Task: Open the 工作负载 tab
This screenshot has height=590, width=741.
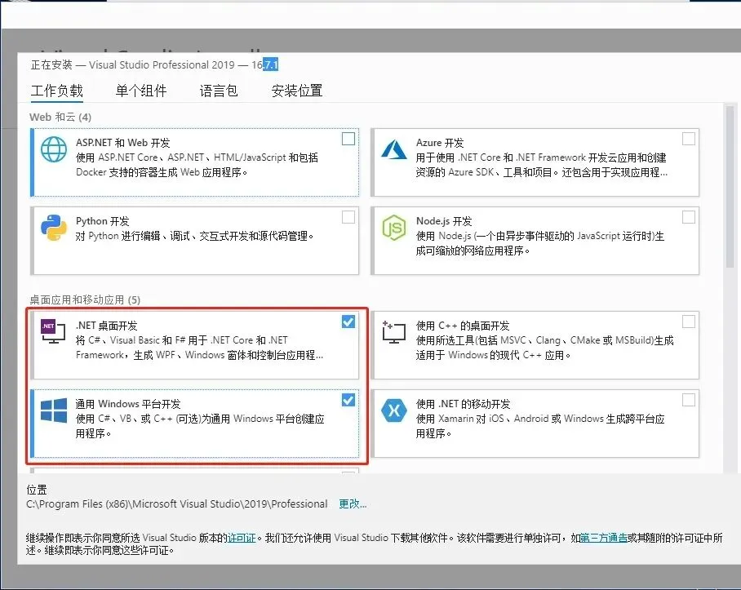Action: tap(56, 91)
